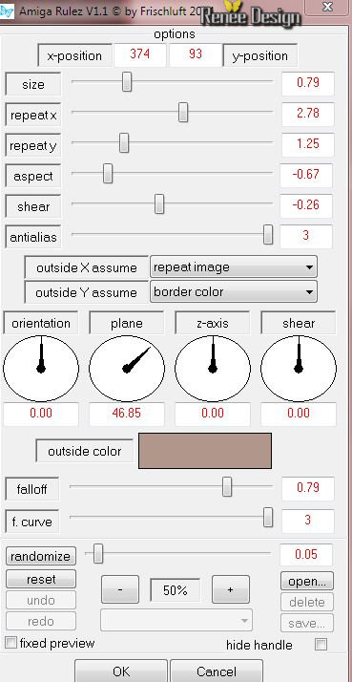Confirm with the OK button
The height and width of the screenshot is (682, 352).
tap(121, 671)
